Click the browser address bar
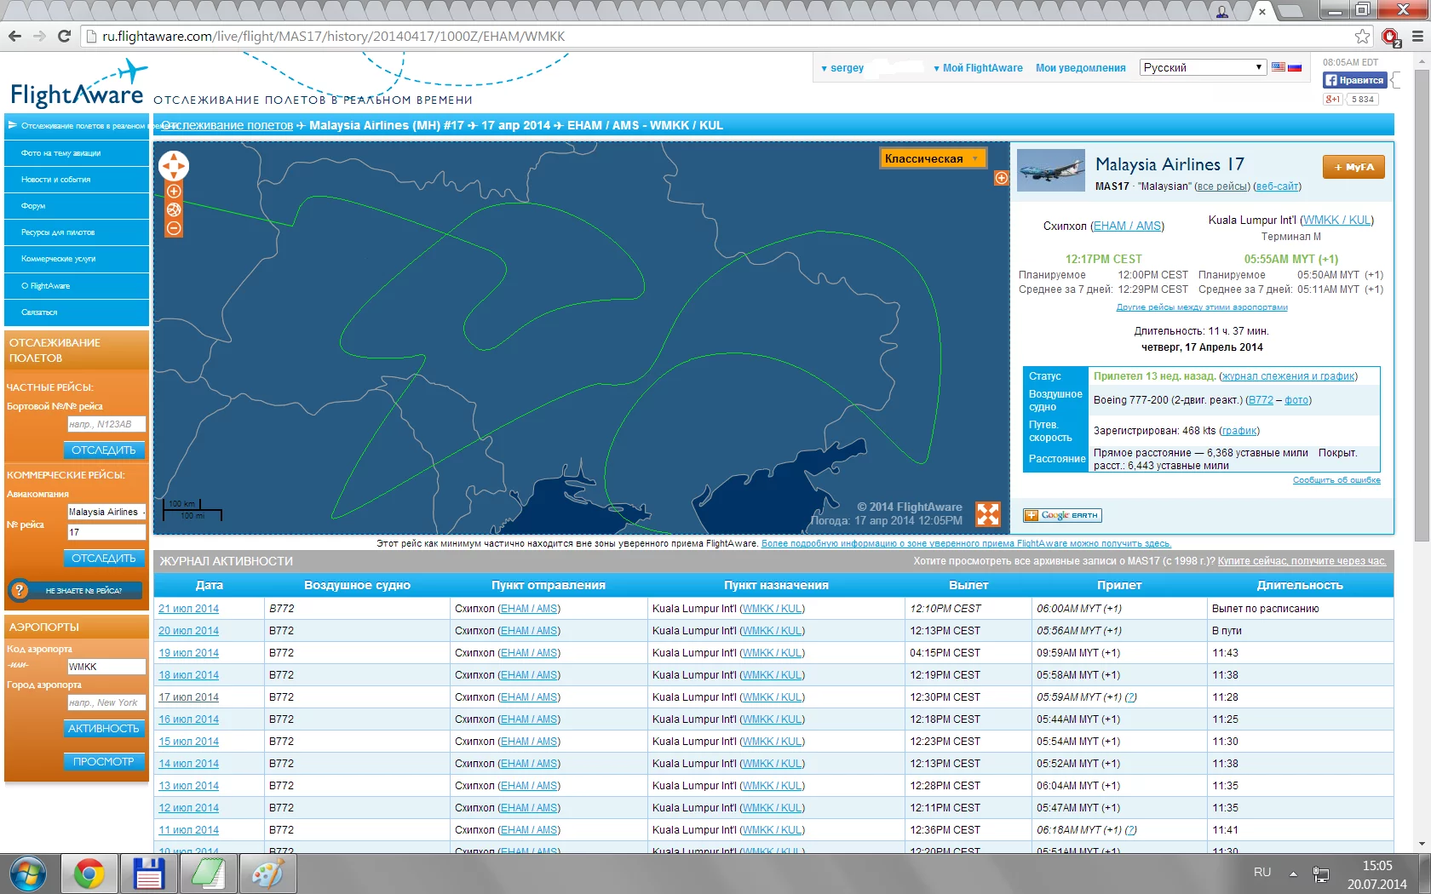Viewport: 1431px width, 894px height. coord(724,36)
